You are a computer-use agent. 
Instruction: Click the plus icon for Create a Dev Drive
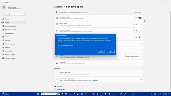[x=57, y=73]
